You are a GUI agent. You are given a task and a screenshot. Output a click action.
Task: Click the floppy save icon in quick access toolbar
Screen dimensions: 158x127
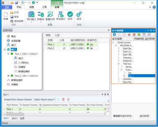(16, 3)
